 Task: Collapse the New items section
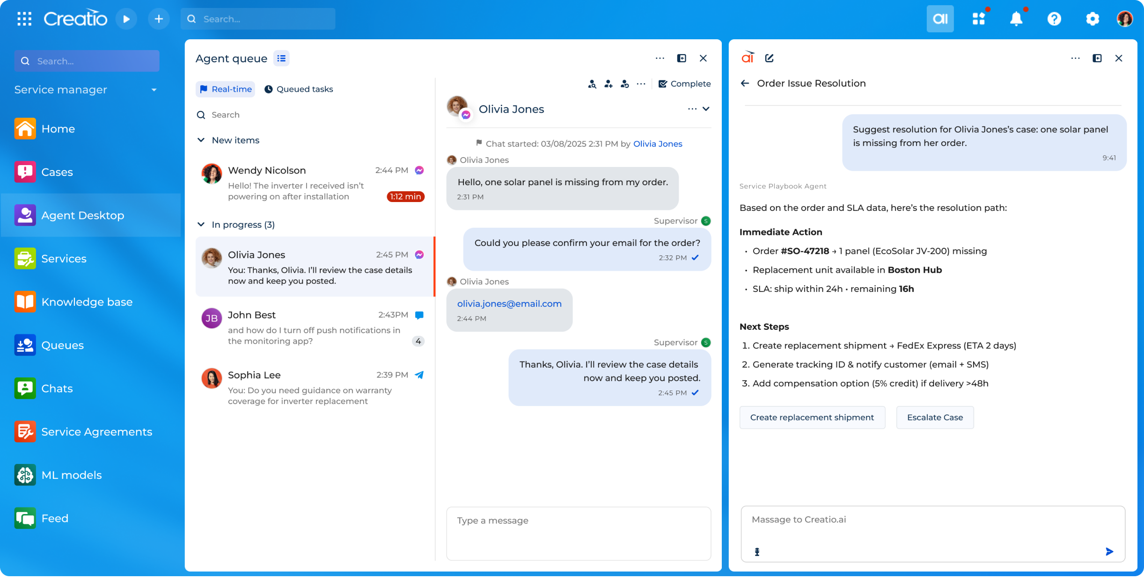pyautogui.click(x=201, y=140)
